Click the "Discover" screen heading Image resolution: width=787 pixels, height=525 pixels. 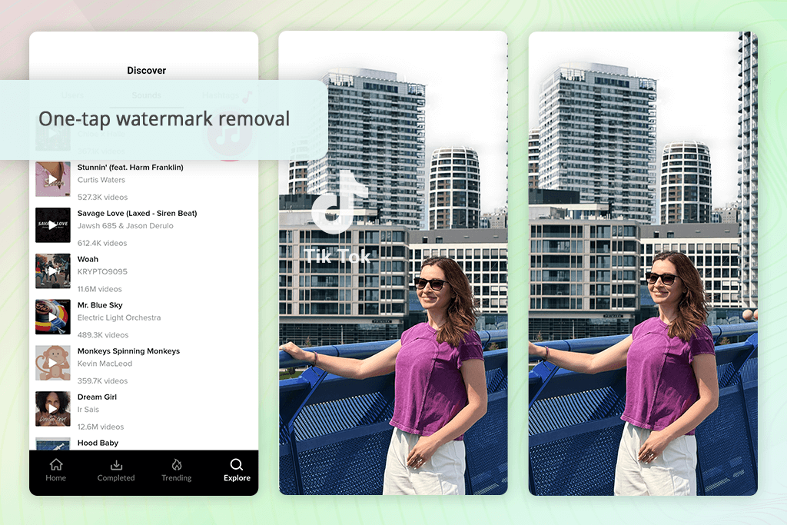[147, 70]
